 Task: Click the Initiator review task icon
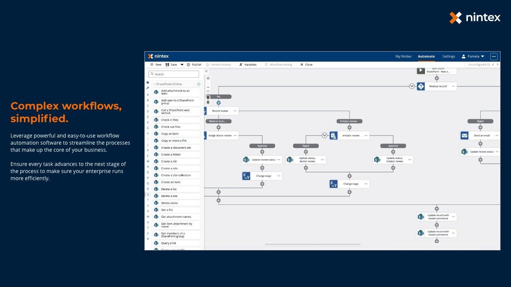click(x=334, y=135)
